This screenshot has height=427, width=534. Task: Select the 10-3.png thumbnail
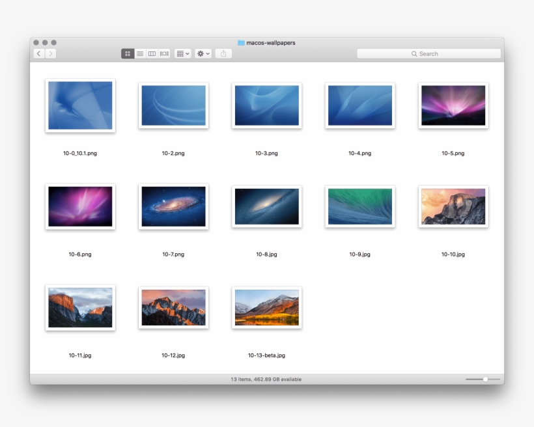point(266,105)
